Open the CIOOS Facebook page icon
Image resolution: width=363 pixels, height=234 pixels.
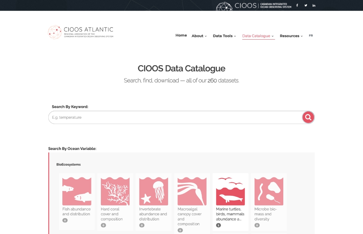click(297, 5)
